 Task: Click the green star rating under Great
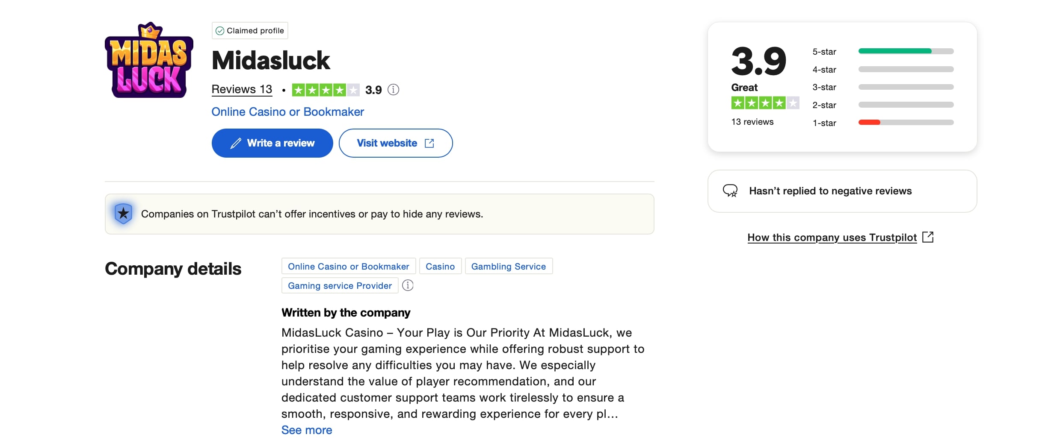pos(765,103)
